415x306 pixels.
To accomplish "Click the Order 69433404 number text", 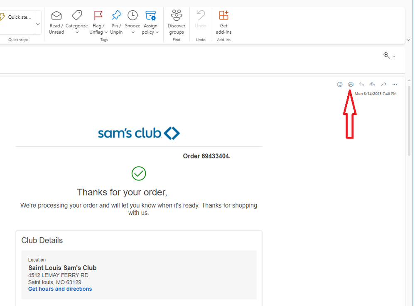I will 206,156.
